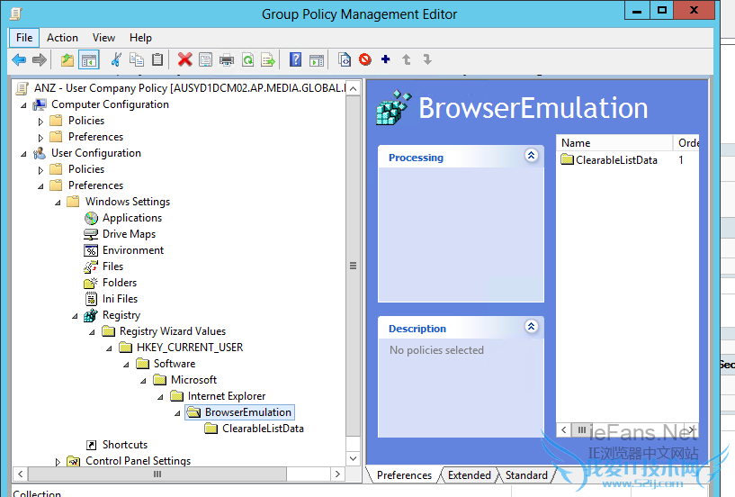Switch to the Extended tab

pyautogui.click(x=470, y=475)
